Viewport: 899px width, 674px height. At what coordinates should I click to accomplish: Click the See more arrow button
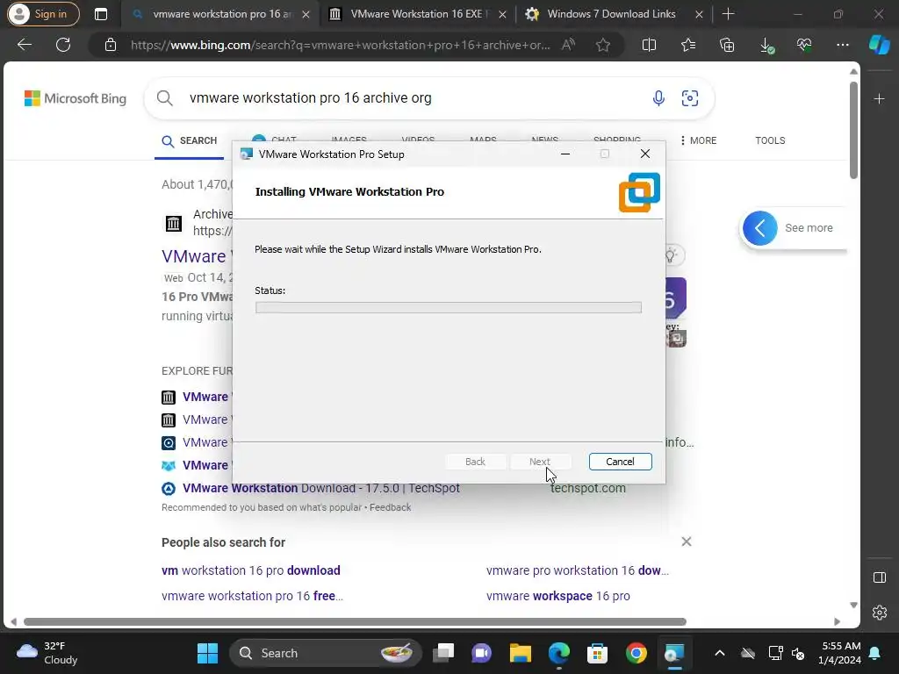(759, 228)
